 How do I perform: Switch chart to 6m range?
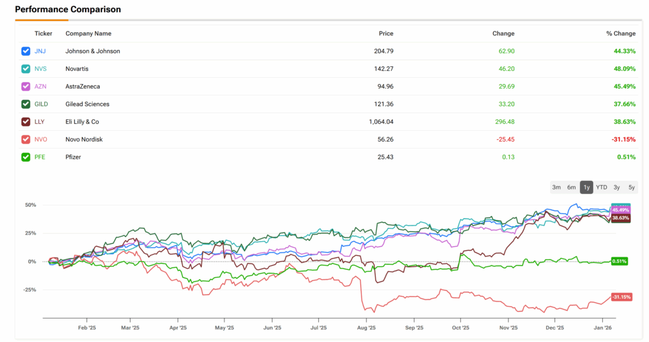571,187
